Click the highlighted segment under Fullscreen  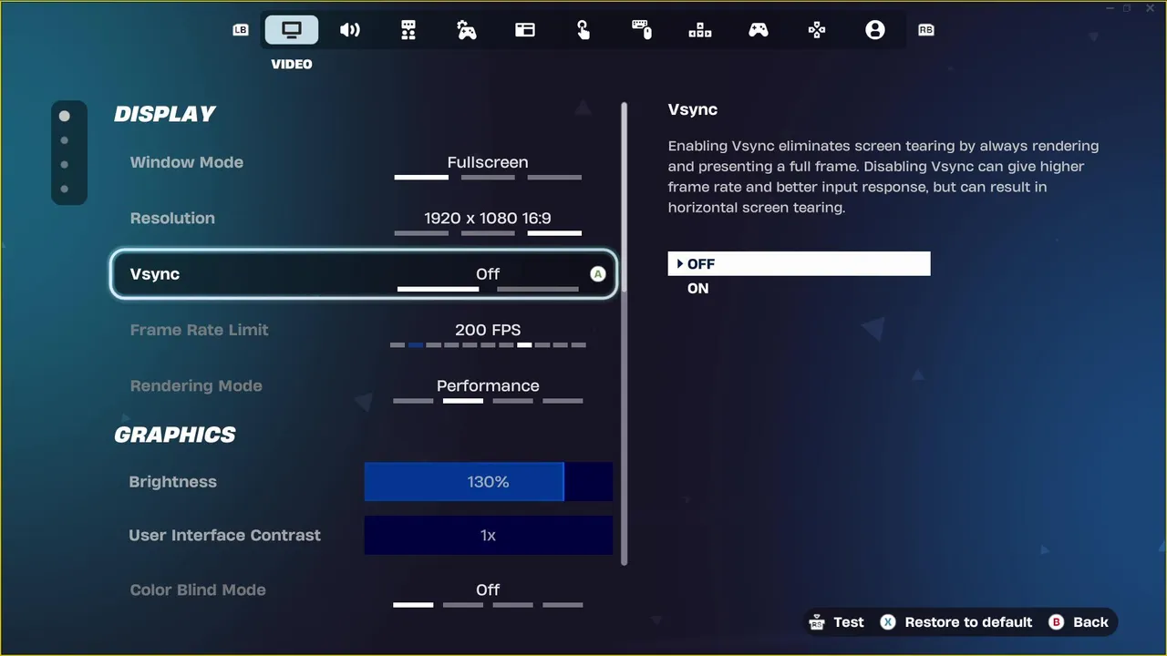(x=421, y=177)
